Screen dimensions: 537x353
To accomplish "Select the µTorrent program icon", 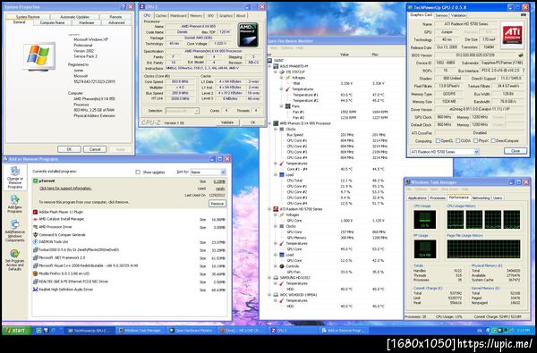I will pyautogui.click(x=35, y=181).
